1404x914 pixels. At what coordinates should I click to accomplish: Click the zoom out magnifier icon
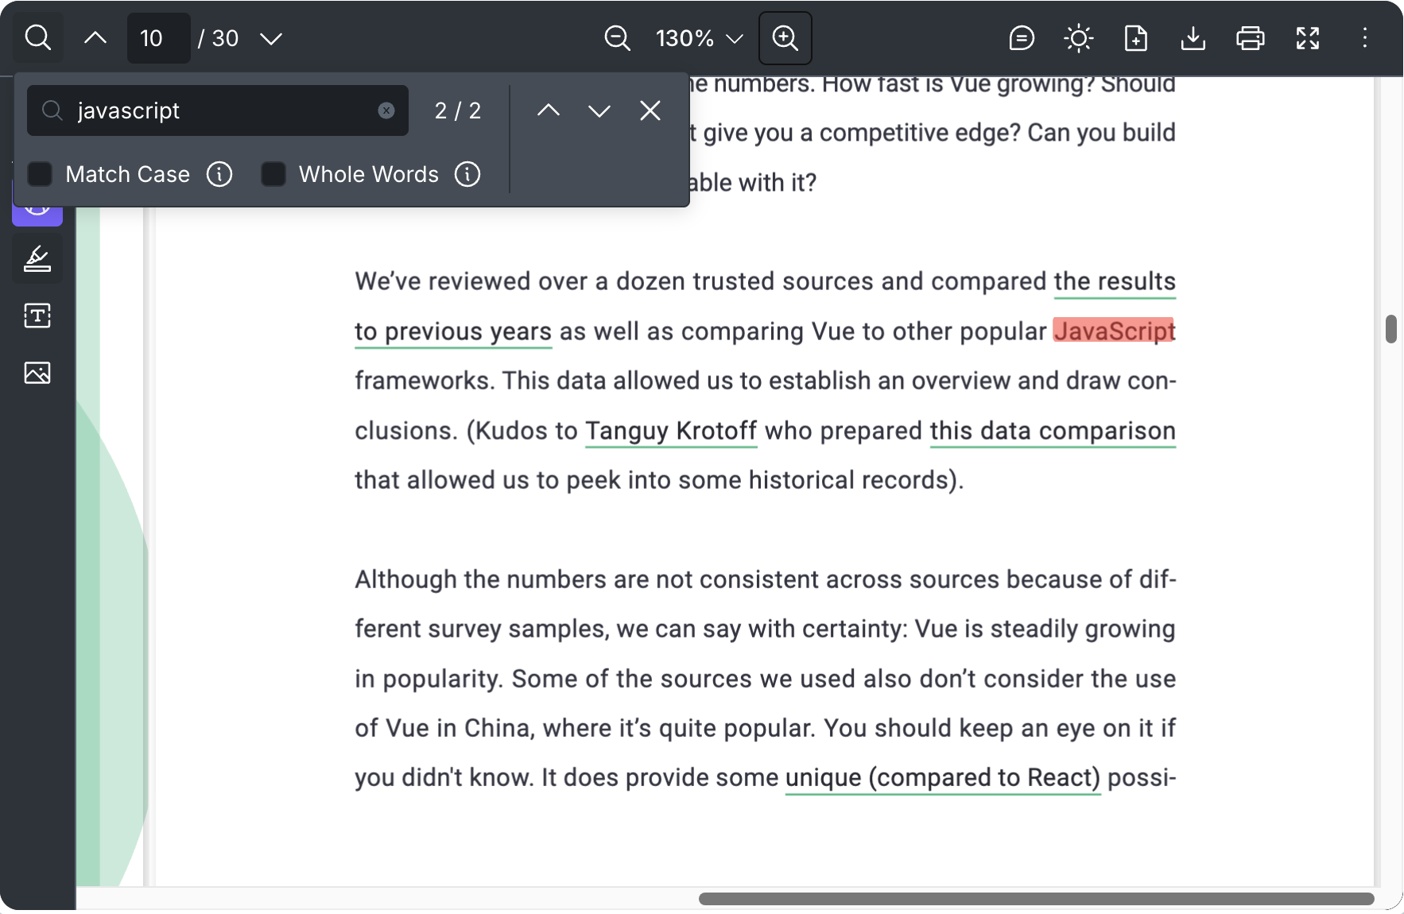point(617,38)
